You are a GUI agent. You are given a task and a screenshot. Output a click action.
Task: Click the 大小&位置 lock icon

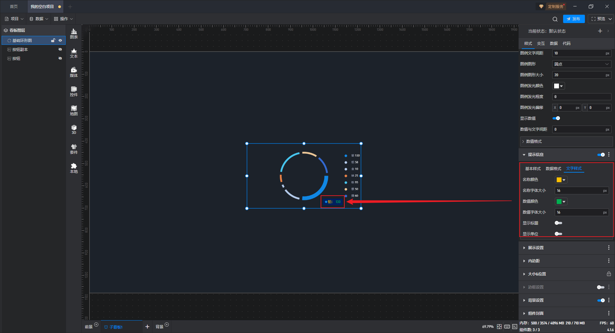[609, 274]
